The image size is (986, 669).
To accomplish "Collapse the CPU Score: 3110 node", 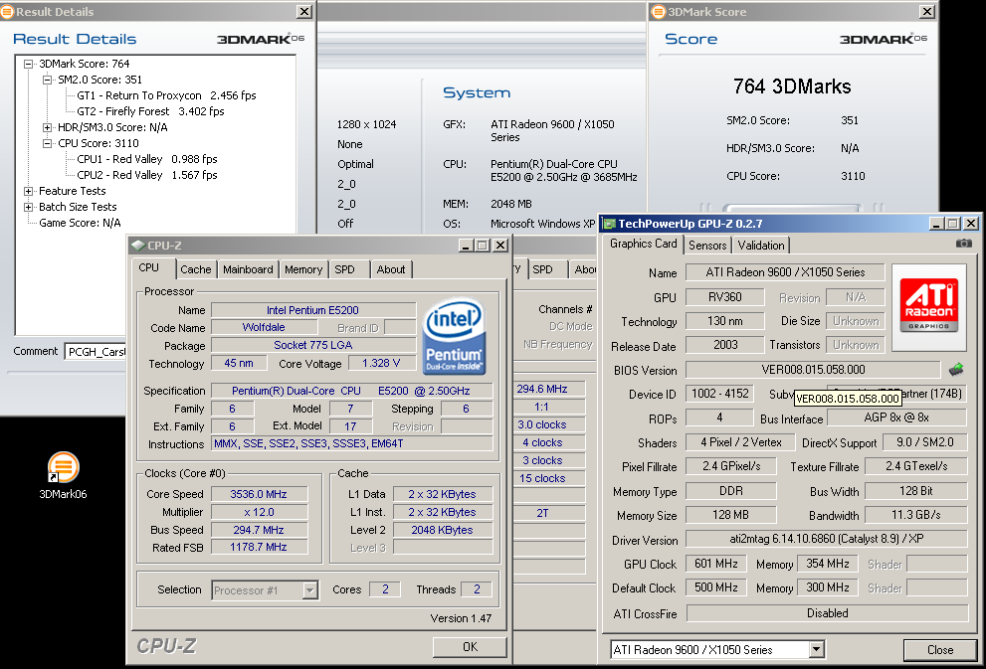I will [47, 143].
